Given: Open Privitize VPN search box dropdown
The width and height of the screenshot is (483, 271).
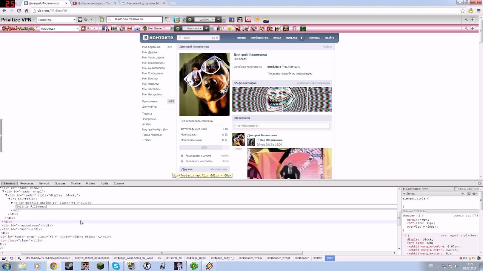Looking at the screenshot, I should [x=74, y=20].
